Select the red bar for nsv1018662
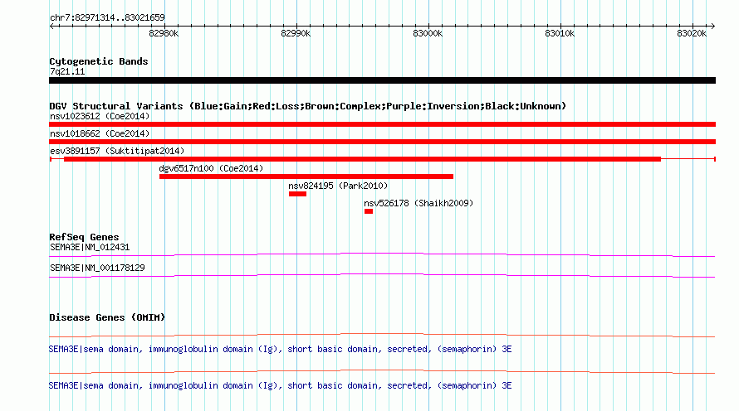Image resolution: width=739 pixels, height=411 pixels. 382,142
